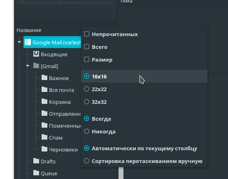Click the Корзина folder icon
The image size is (228, 179).
[x=44, y=101]
